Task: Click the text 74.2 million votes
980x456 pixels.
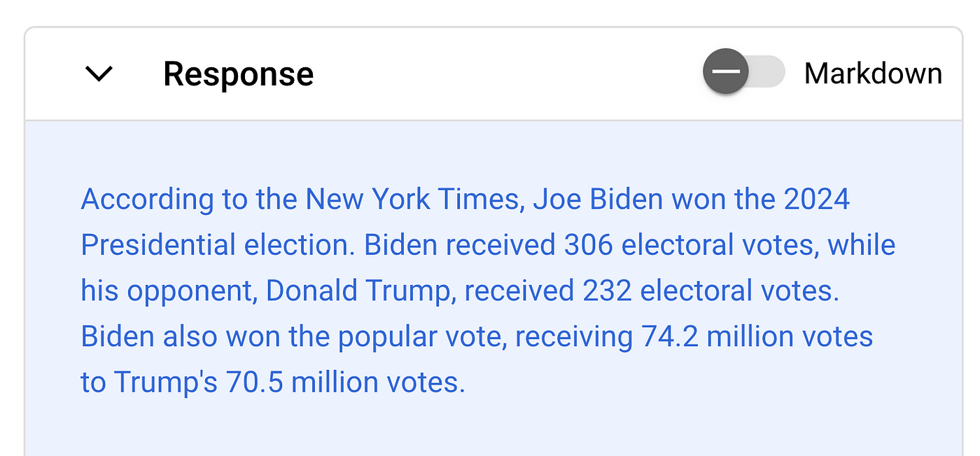Action: coord(757,337)
